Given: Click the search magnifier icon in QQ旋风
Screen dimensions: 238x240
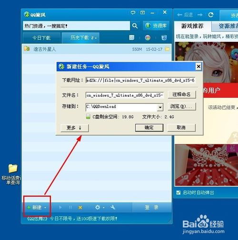Looking at the screenshot, I should (x=135, y=26).
